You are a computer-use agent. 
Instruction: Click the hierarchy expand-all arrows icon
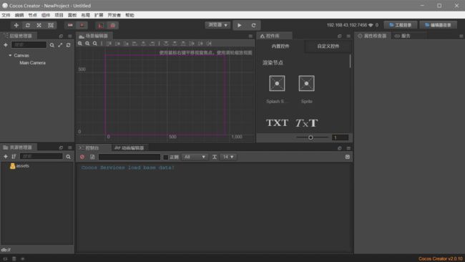click(x=60, y=45)
